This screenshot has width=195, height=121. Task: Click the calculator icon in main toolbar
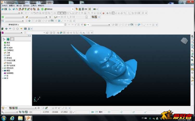point(83,9)
